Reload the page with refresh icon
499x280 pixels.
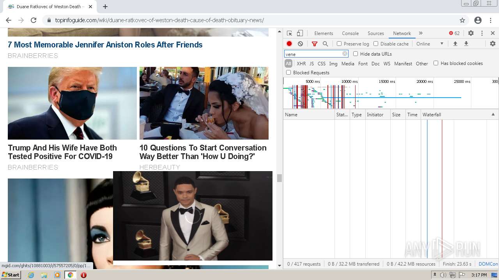pos(34,20)
